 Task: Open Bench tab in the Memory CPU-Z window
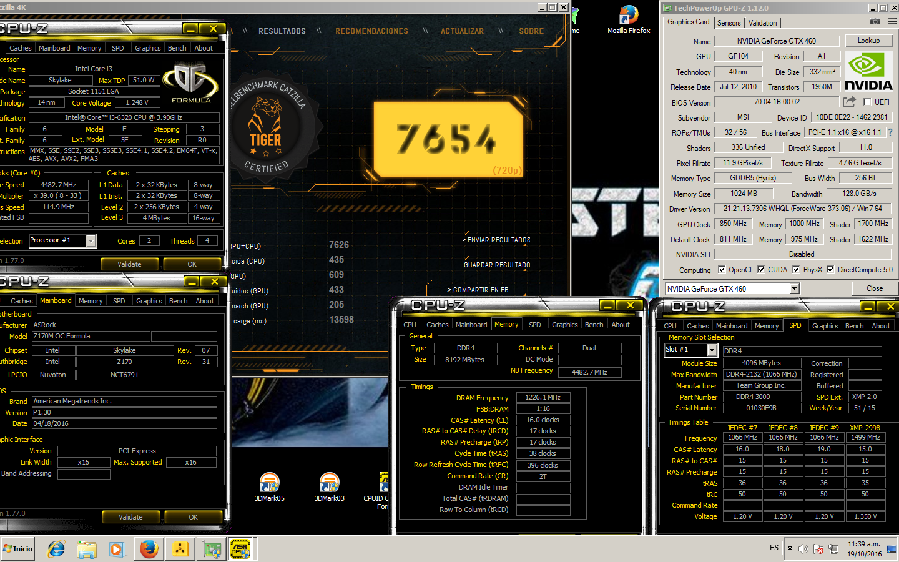tap(594, 325)
